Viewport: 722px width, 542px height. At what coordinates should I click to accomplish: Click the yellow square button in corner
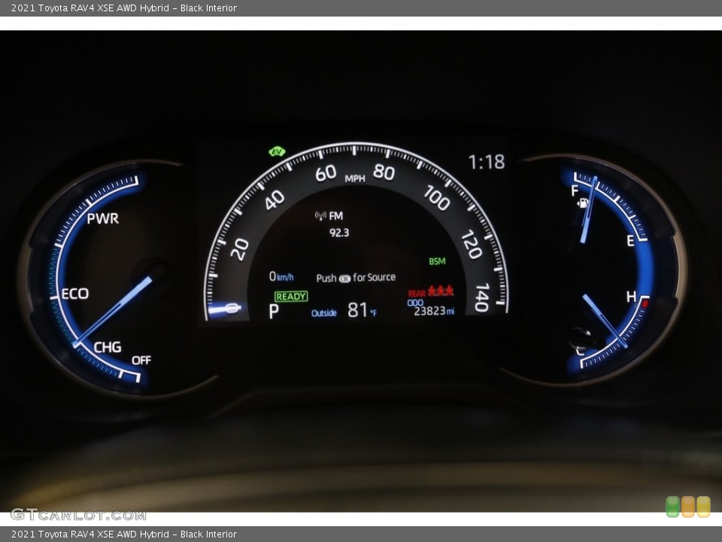704,507
